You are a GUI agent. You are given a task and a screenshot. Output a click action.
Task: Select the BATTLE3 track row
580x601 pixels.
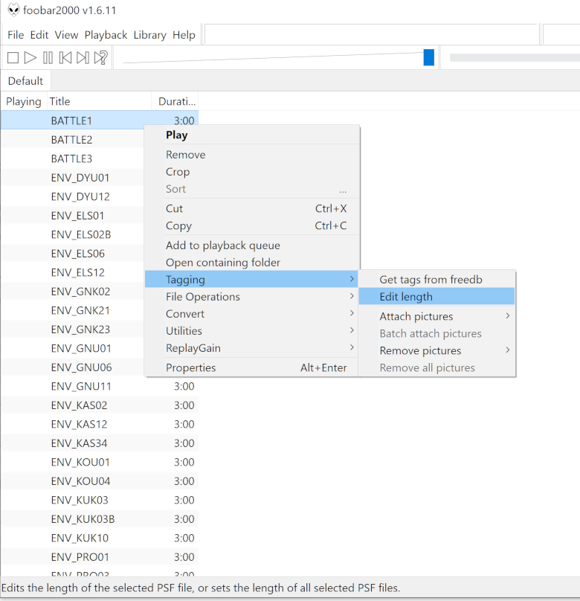[x=73, y=158]
